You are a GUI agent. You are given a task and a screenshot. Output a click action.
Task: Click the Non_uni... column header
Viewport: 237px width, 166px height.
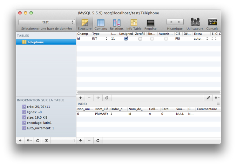tap(85, 109)
